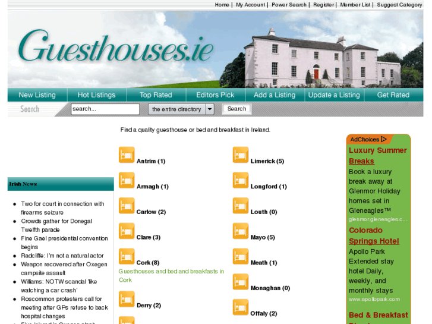Open Power Search link
Viewport: 432px width, 324px height.
pos(289,5)
